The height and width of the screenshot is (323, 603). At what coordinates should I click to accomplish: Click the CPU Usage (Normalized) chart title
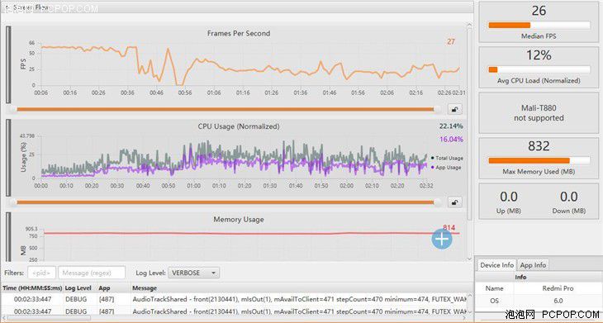coord(239,126)
